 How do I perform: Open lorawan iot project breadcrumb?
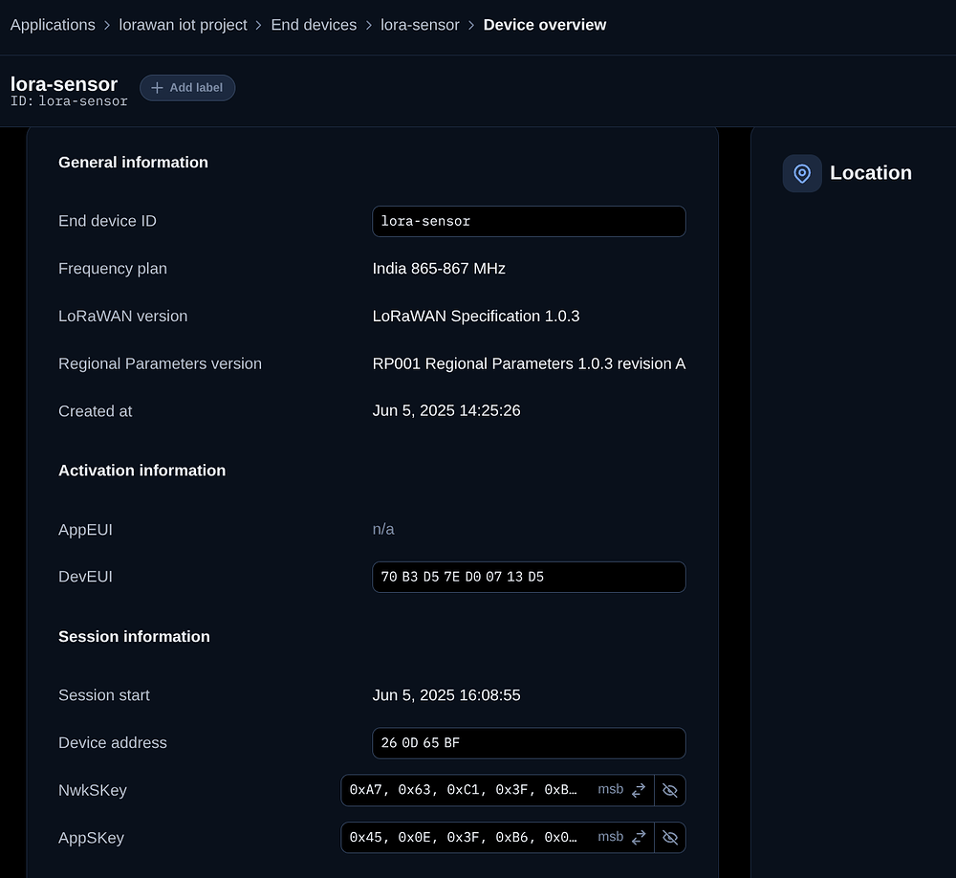183,25
